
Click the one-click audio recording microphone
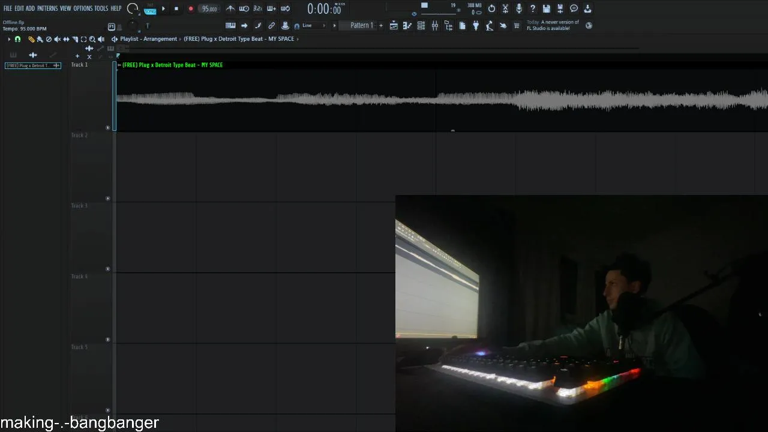pyautogui.click(x=519, y=8)
